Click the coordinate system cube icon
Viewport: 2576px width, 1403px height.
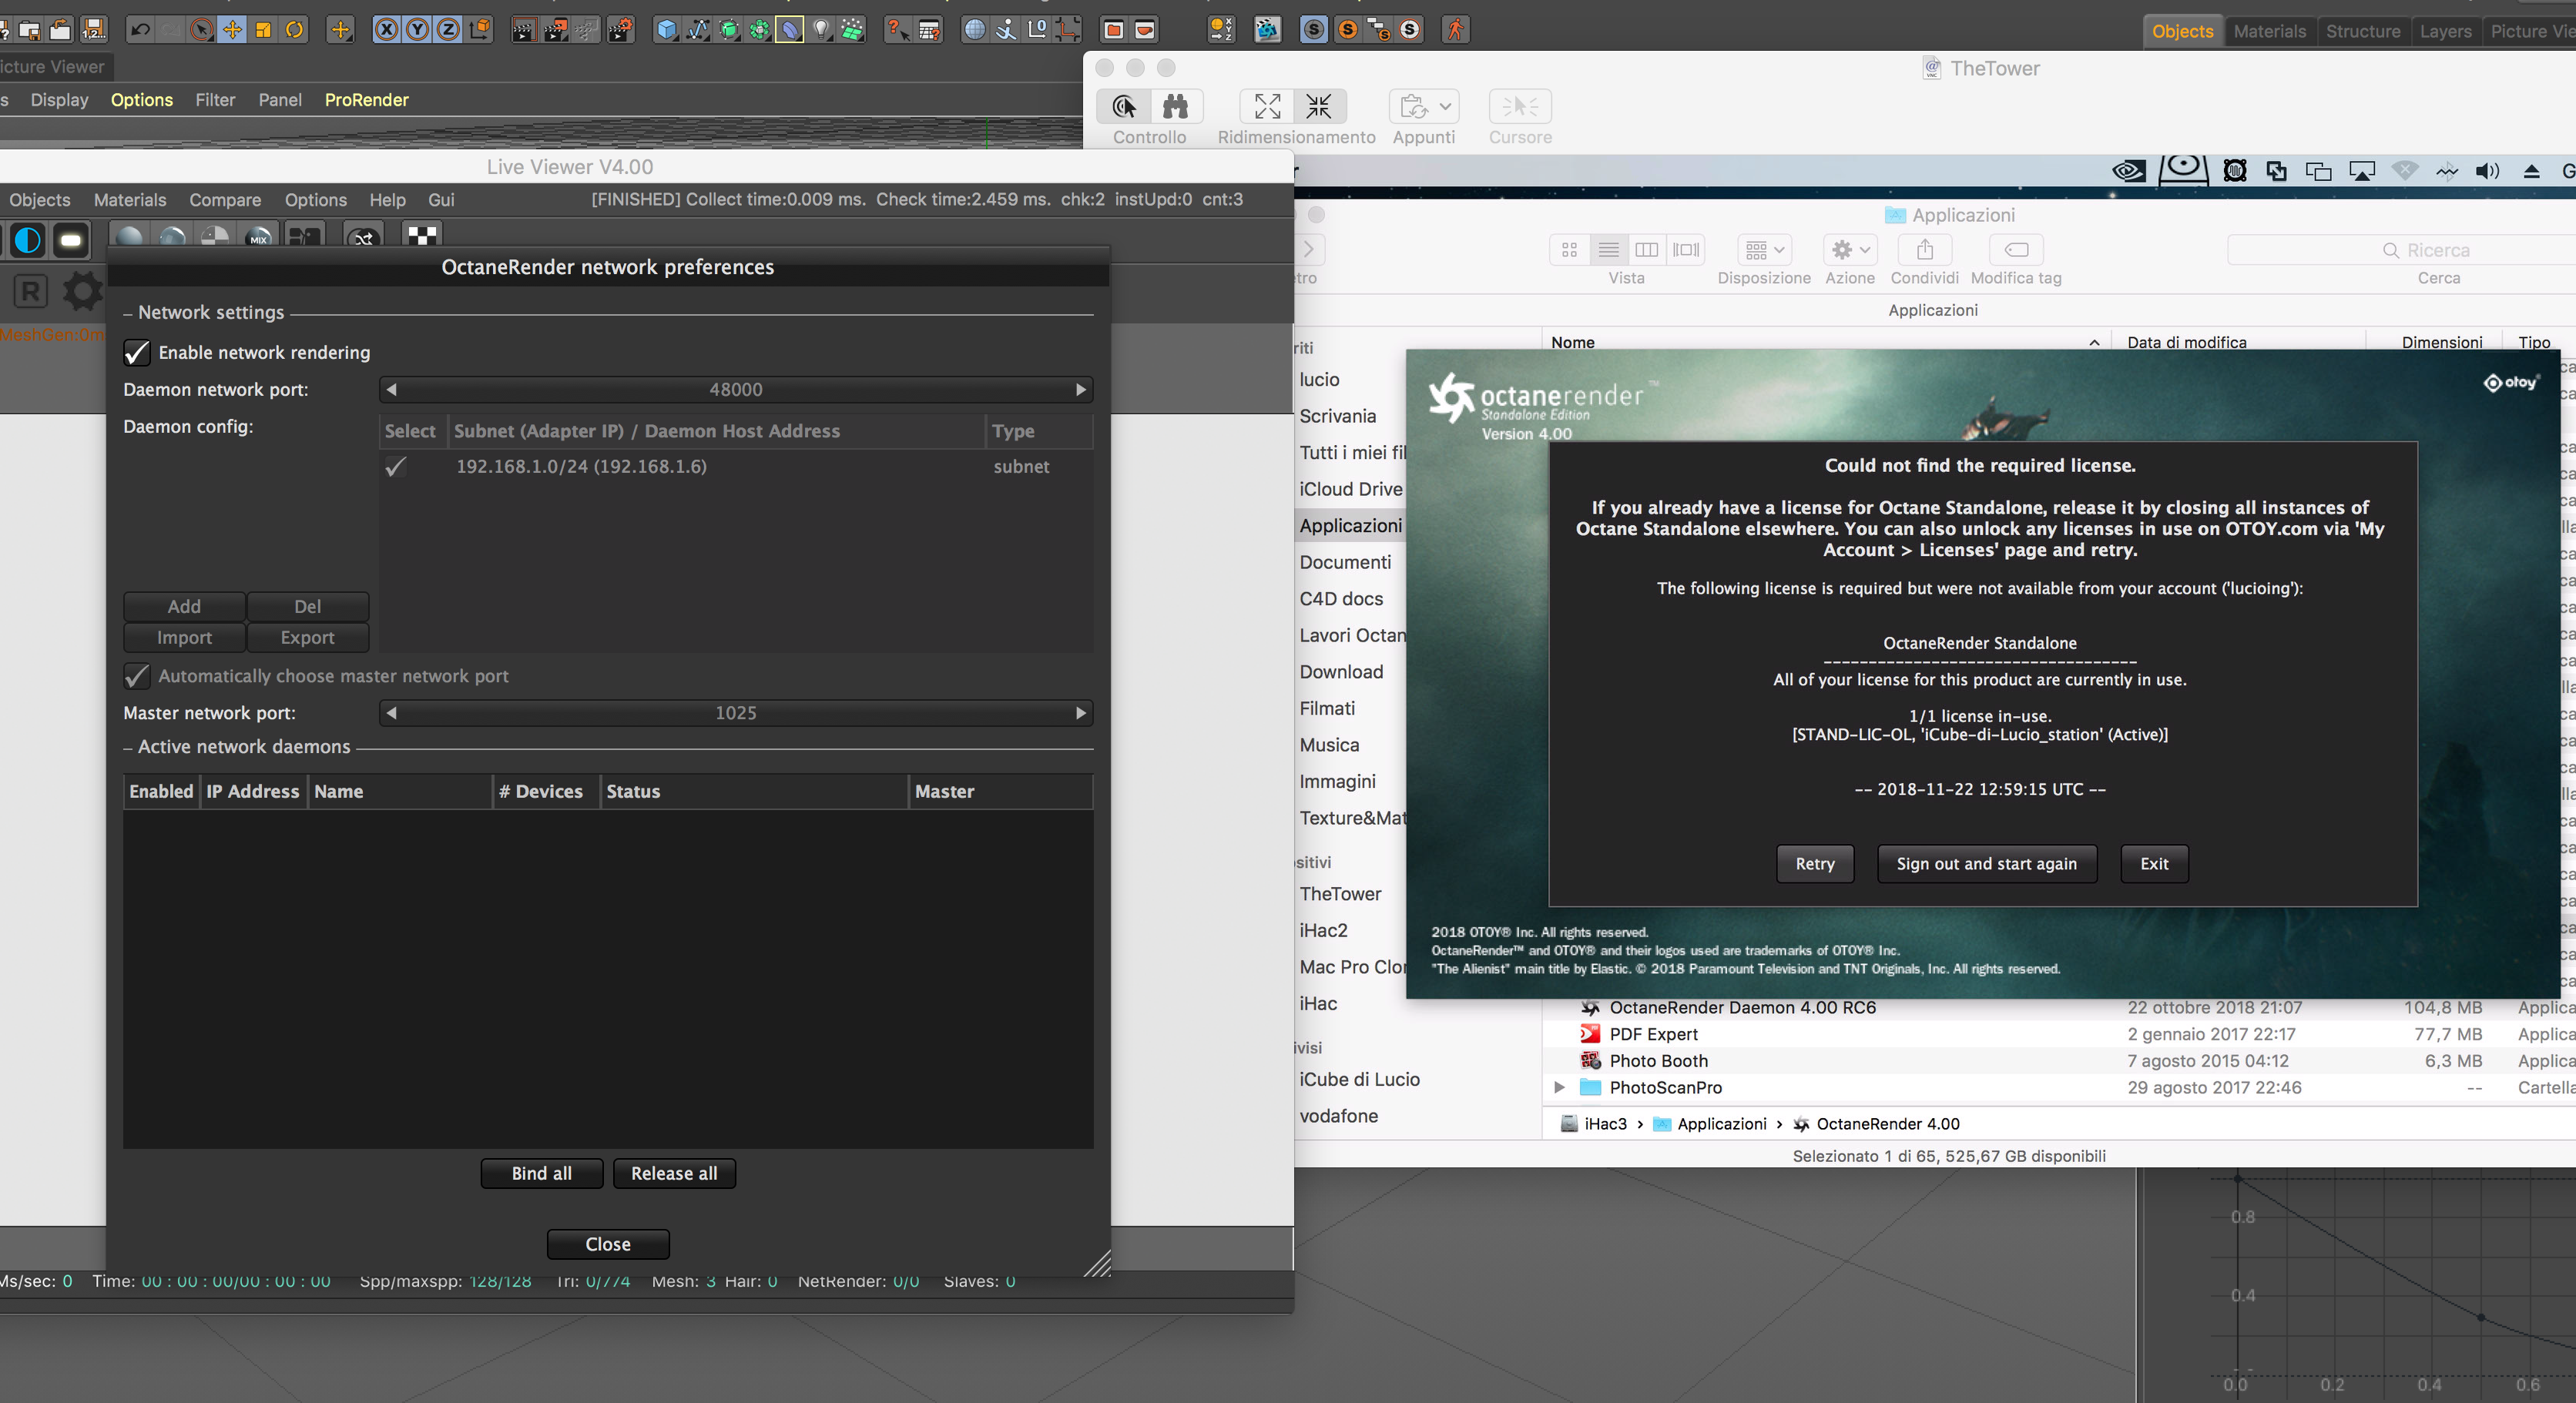coord(481,29)
